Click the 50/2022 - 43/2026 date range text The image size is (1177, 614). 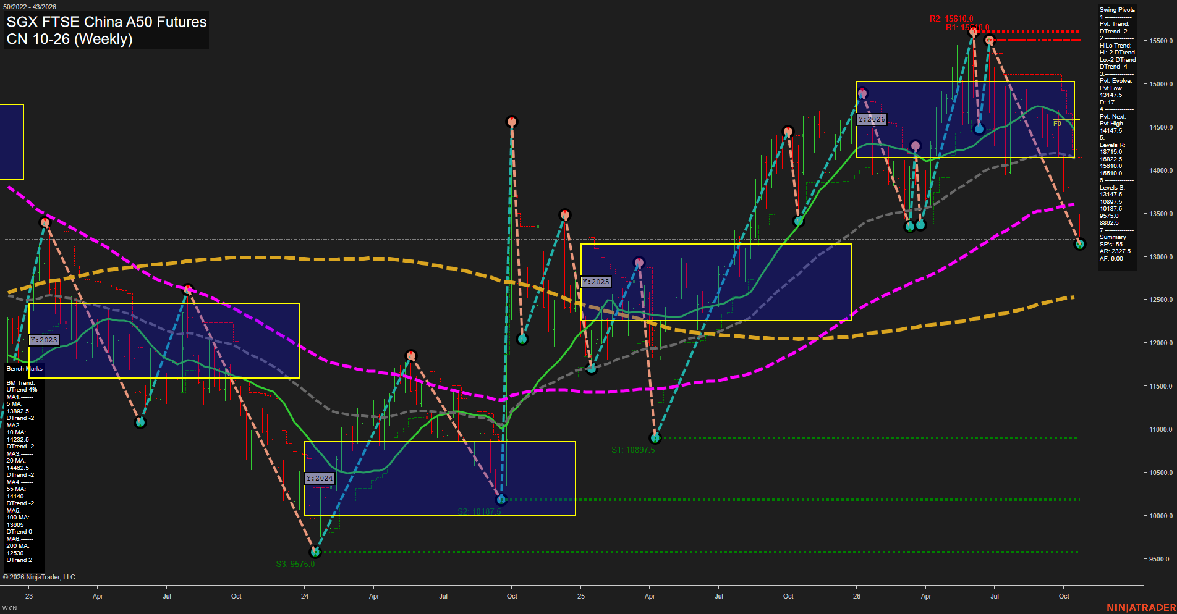tap(30, 7)
